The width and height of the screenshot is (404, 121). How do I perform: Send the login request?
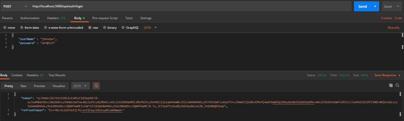pyautogui.click(x=362, y=6)
